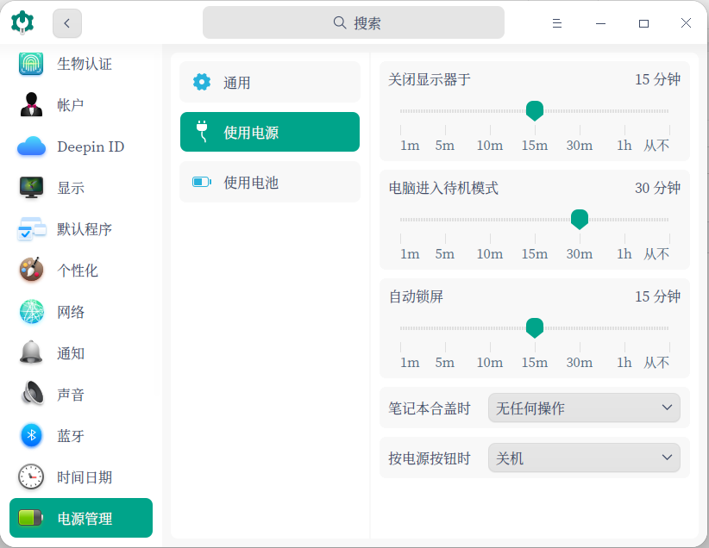Click the 电源管理 power management entry

80,518
